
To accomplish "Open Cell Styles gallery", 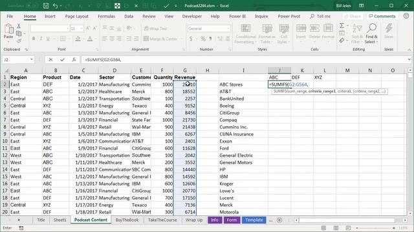I will 284,34.
